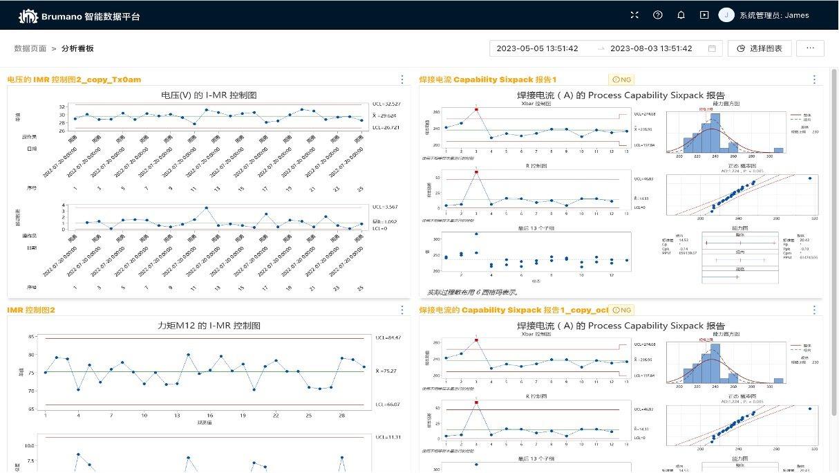Click the 数据页面 breadcrumb link
This screenshot has width=839, height=473.
click(x=30, y=48)
